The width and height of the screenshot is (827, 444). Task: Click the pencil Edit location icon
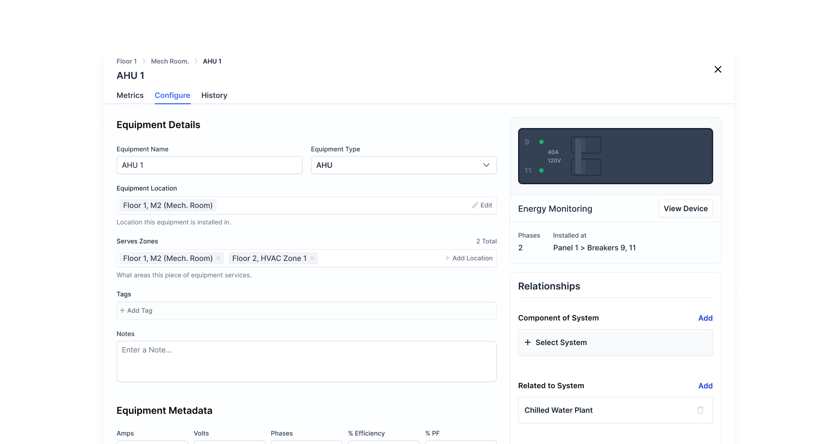[475, 205]
